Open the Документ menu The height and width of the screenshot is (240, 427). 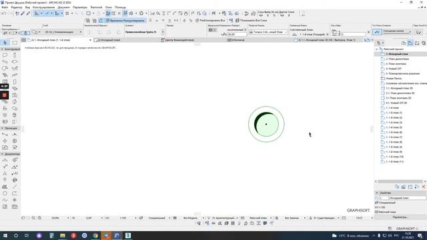(x=64, y=7)
